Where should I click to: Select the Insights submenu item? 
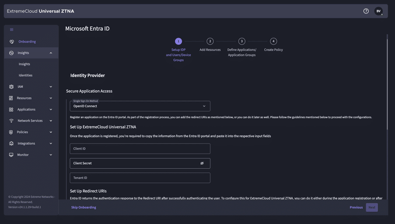[24, 64]
